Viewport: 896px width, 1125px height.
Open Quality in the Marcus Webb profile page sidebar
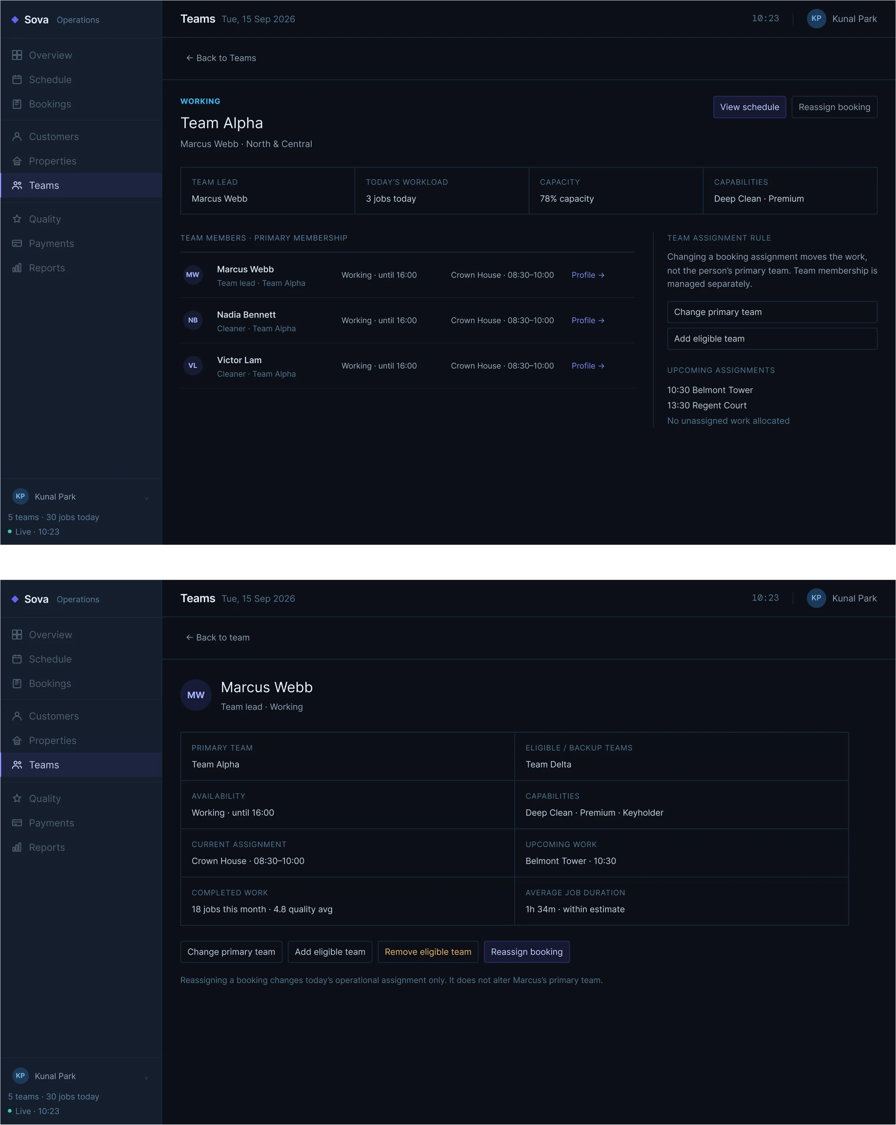(81, 798)
